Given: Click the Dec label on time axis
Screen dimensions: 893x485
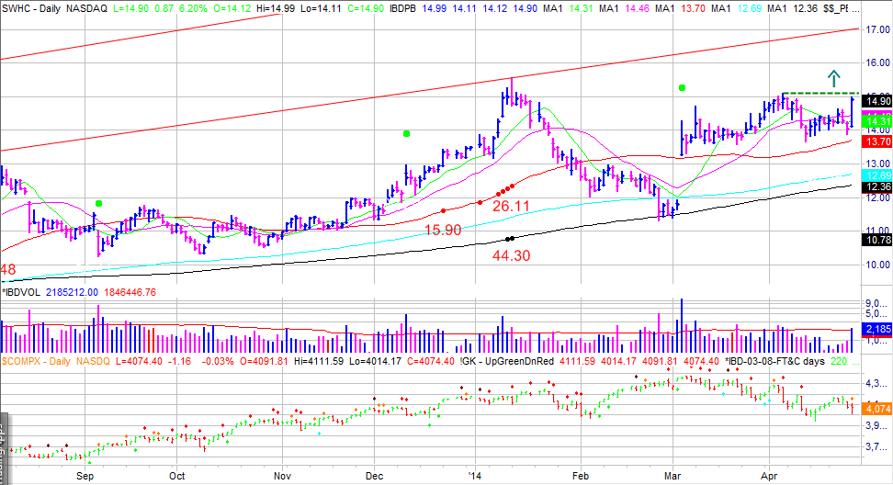Looking at the screenshot, I should pos(374,476).
